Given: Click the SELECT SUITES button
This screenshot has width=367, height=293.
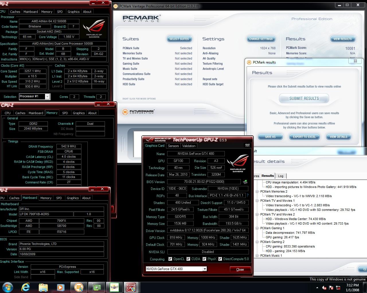Looking at the screenshot, I should pos(179,39).
